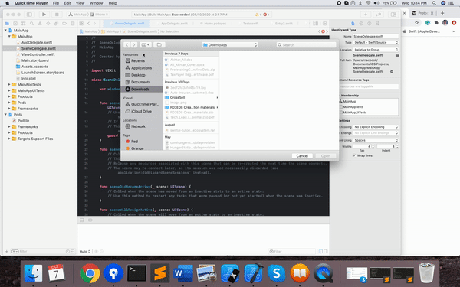Open the Edit menu
The width and height of the screenshot is (460, 287).
coord(67,3)
